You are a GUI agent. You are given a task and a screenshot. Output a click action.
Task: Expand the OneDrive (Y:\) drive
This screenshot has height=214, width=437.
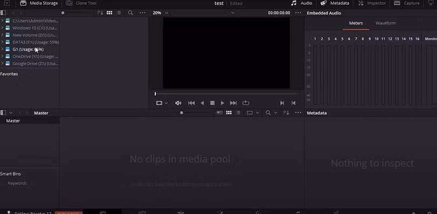click(2, 56)
